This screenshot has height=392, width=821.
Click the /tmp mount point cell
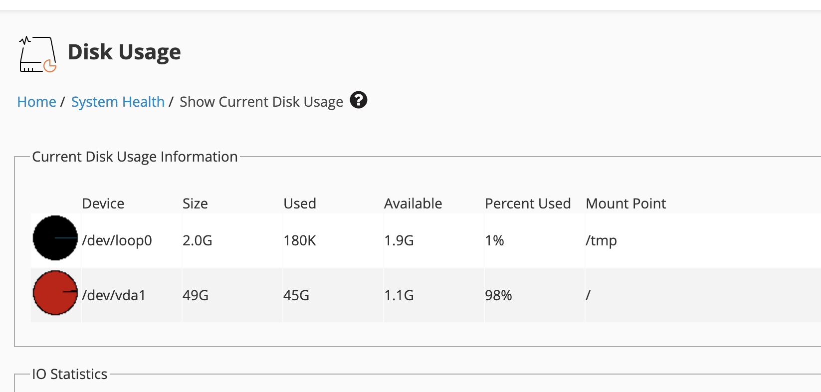pos(601,240)
